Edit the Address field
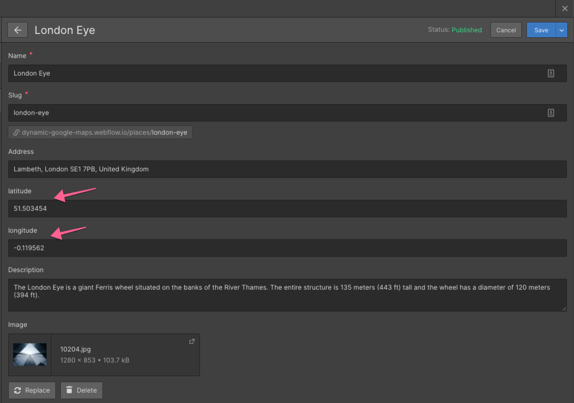The width and height of the screenshot is (574, 403). click(288, 169)
